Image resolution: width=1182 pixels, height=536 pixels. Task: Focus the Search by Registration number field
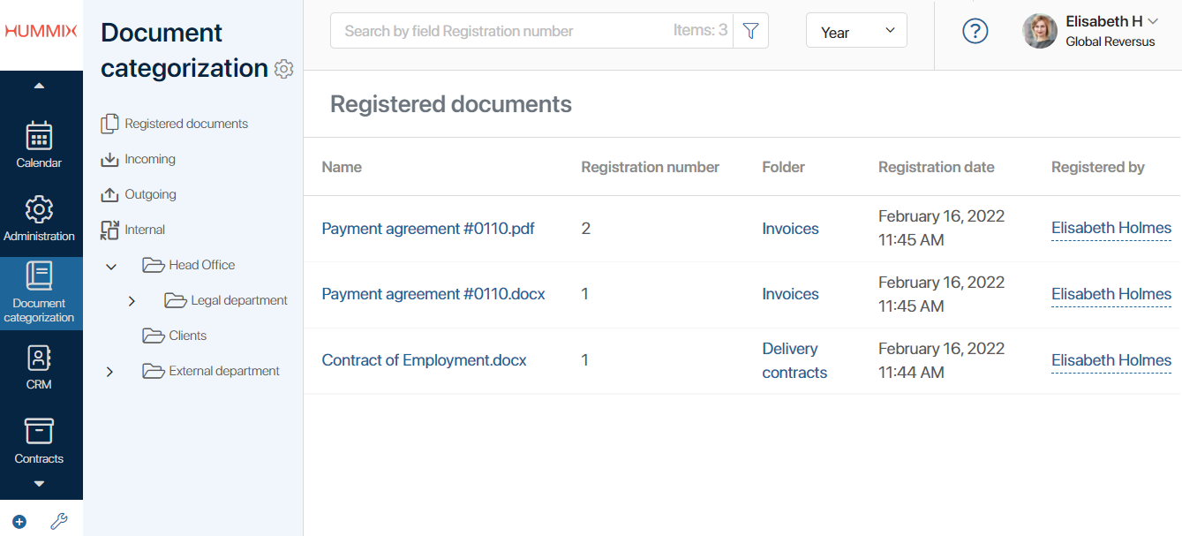(x=531, y=31)
